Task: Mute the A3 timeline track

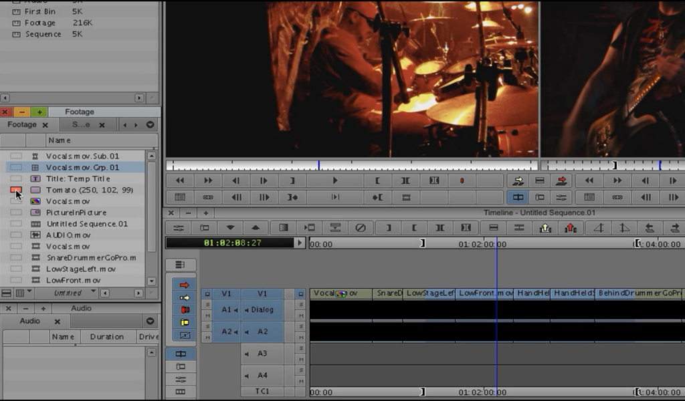Action: 301,360
